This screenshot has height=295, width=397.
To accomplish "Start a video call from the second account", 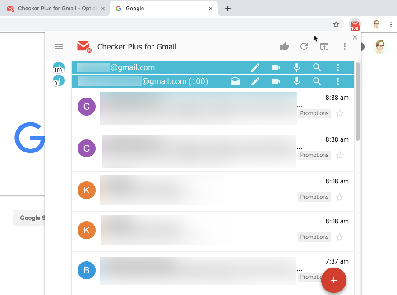I will [x=276, y=81].
